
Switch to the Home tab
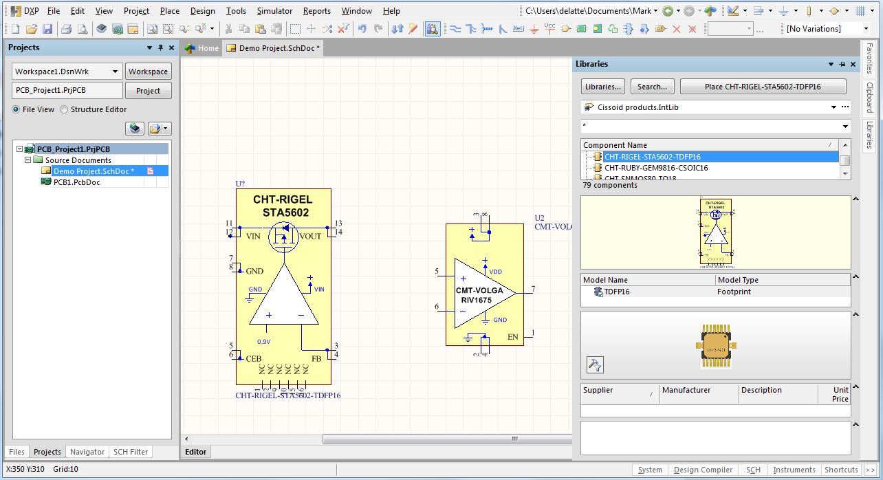(x=202, y=48)
